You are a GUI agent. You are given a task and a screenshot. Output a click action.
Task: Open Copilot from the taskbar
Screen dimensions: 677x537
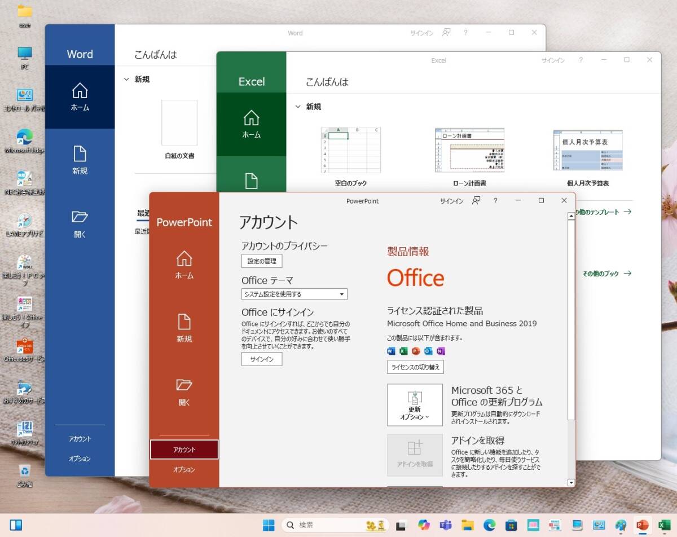point(424,525)
